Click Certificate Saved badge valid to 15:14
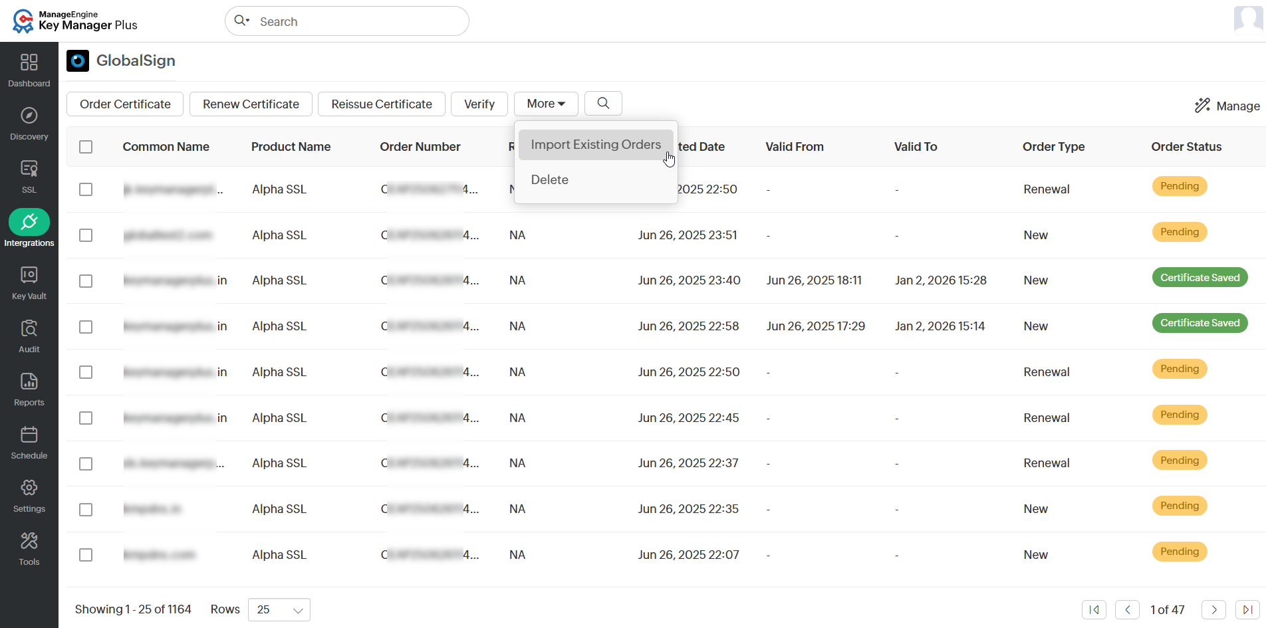This screenshot has height=628, width=1266. 1200,323
